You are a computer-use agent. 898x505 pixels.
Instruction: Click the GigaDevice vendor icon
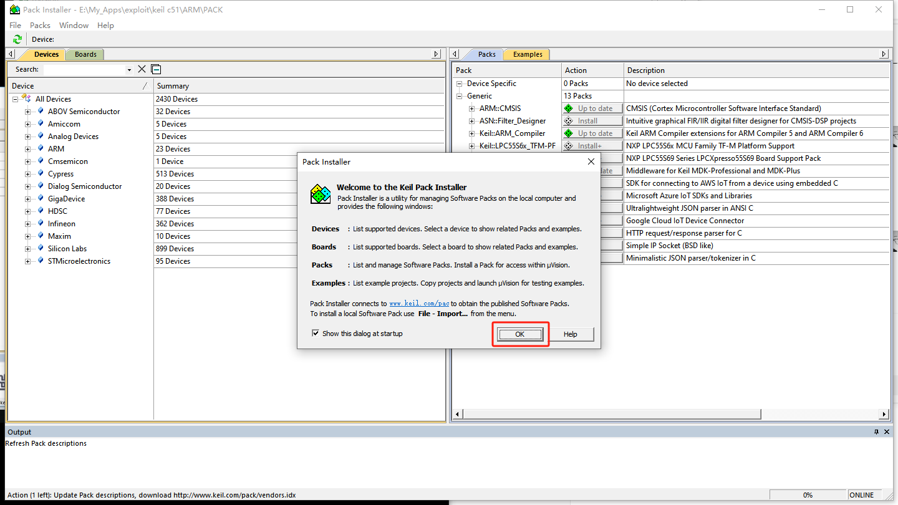(x=41, y=198)
